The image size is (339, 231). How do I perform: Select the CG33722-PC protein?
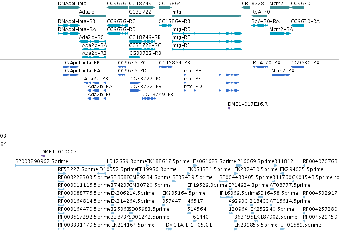pos(135,83)
